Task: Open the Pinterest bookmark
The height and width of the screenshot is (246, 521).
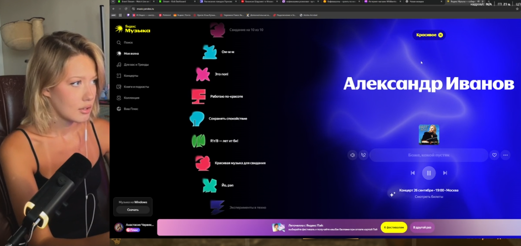Action: pyautogui.click(x=165, y=15)
